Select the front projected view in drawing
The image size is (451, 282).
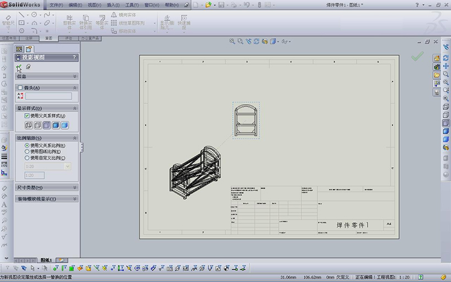246,120
